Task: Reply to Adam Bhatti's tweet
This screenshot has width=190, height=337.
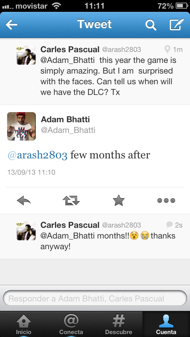Action: [x=24, y=201]
